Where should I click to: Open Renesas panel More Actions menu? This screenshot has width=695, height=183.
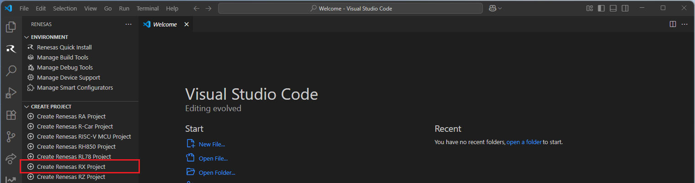coord(128,24)
